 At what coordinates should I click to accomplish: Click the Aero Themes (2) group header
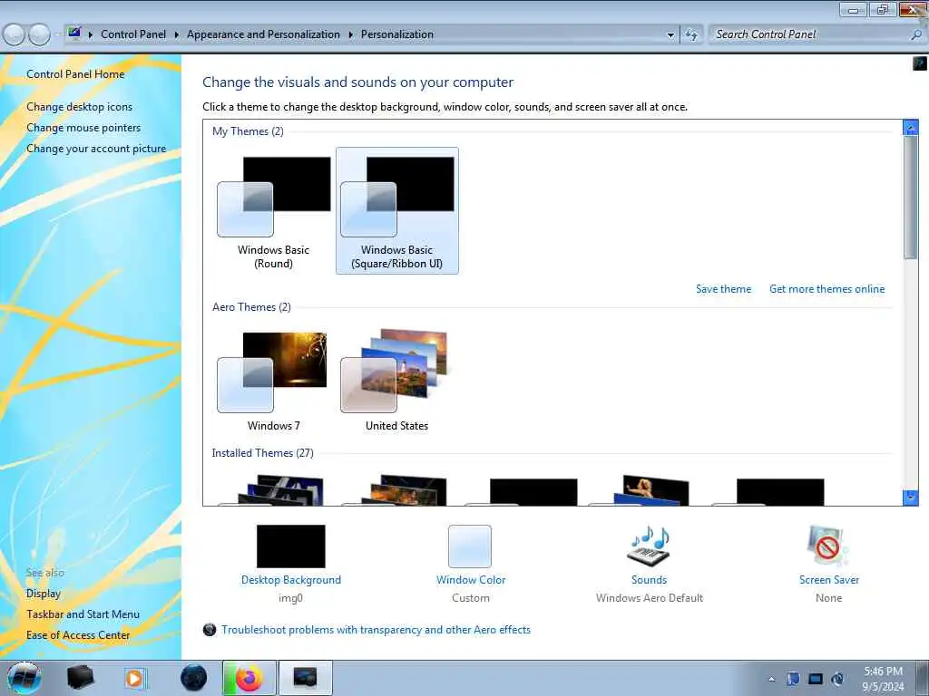251,306
